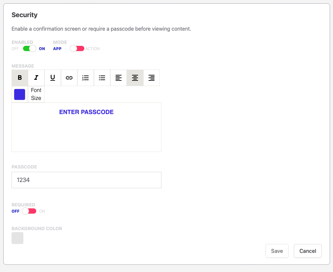Click the ON label beside Required toggle
Image resolution: width=333 pixels, height=272 pixels.
(42, 211)
